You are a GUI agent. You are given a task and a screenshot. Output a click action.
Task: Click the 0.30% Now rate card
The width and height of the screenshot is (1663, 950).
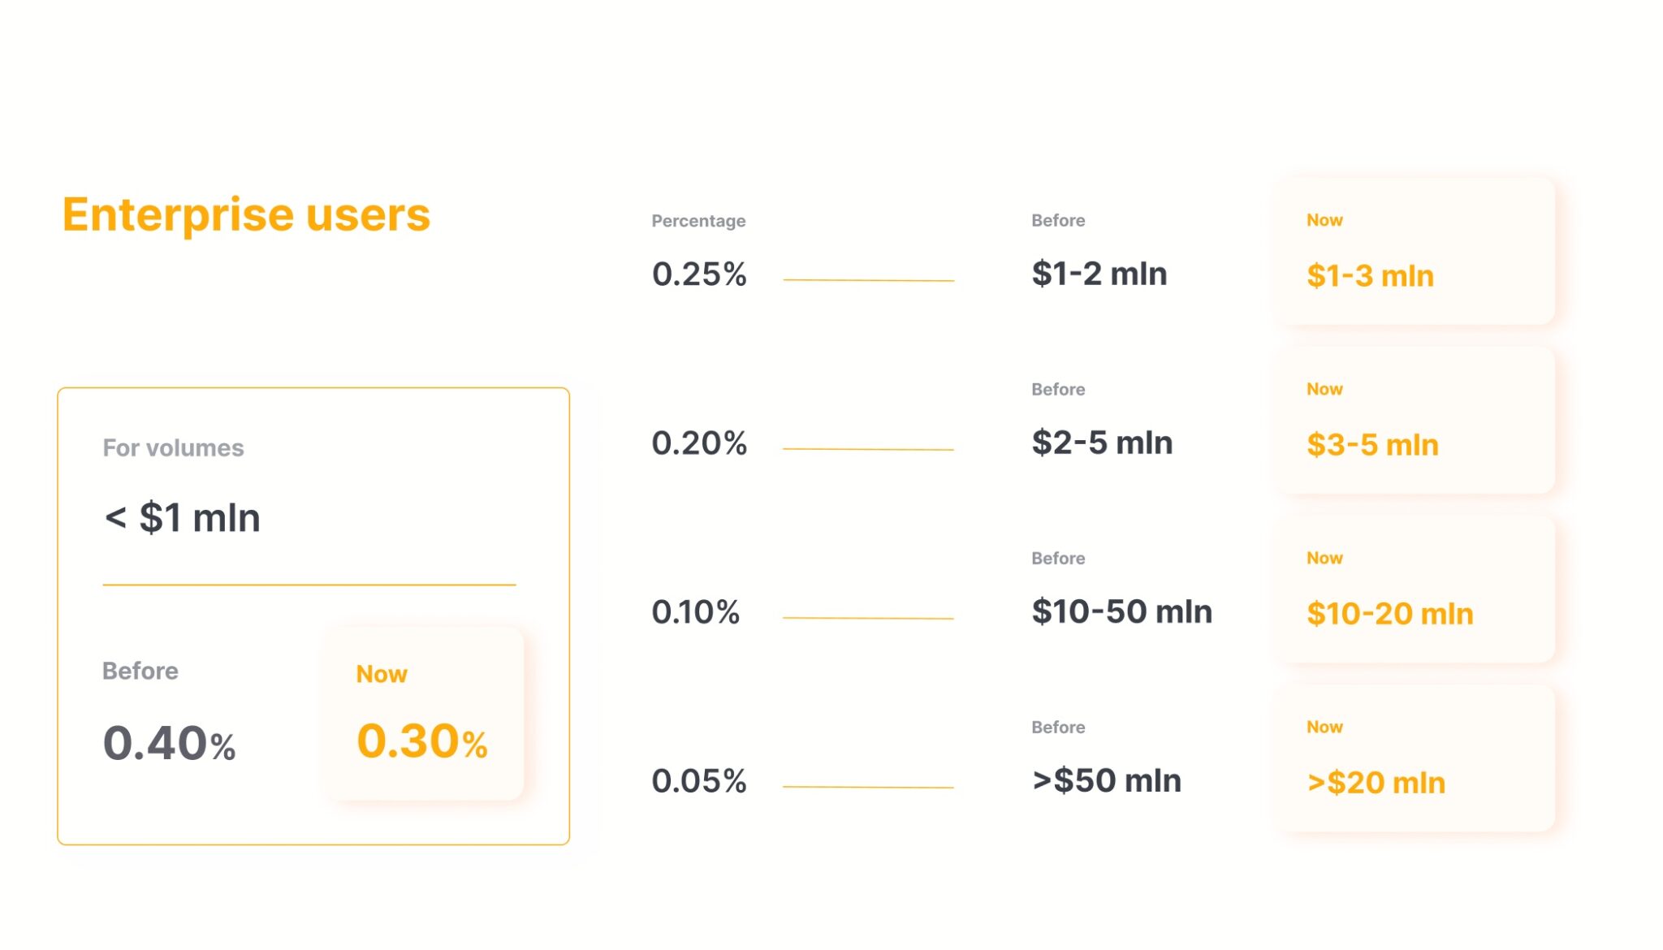pos(423,713)
